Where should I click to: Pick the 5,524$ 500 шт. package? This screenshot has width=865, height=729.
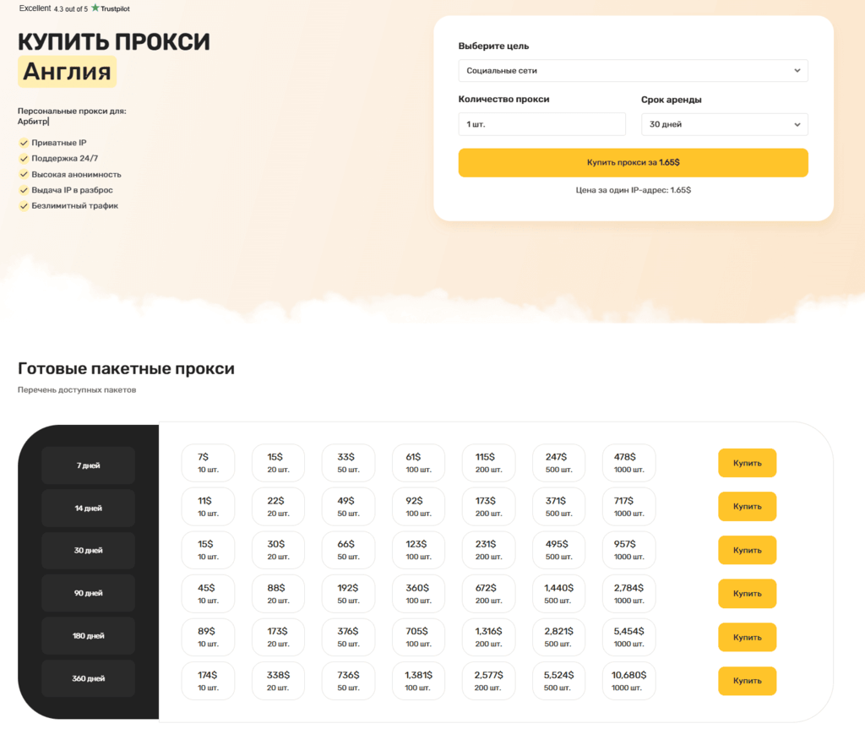(559, 681)
